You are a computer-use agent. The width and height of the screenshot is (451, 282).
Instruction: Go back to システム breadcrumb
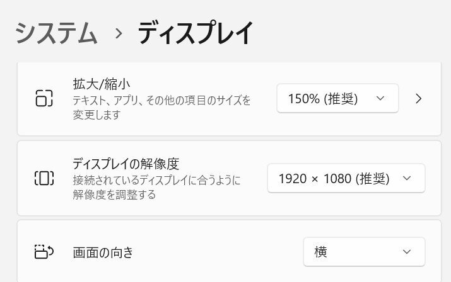tap(56, 33)
